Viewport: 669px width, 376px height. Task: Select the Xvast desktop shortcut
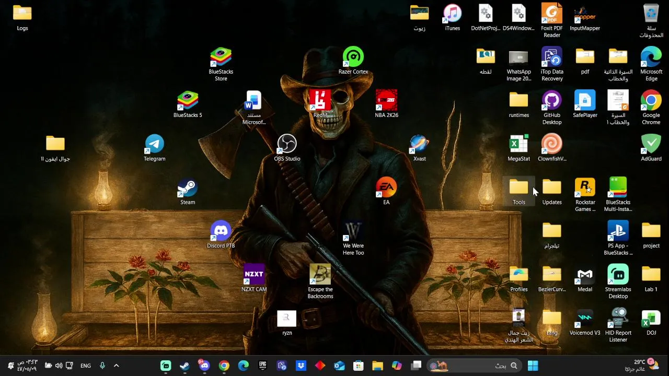pos(420,148)
